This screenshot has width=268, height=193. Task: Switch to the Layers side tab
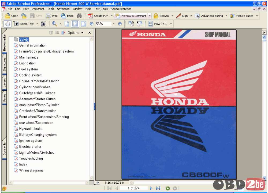pyautogui.click(x=5, y=83)
